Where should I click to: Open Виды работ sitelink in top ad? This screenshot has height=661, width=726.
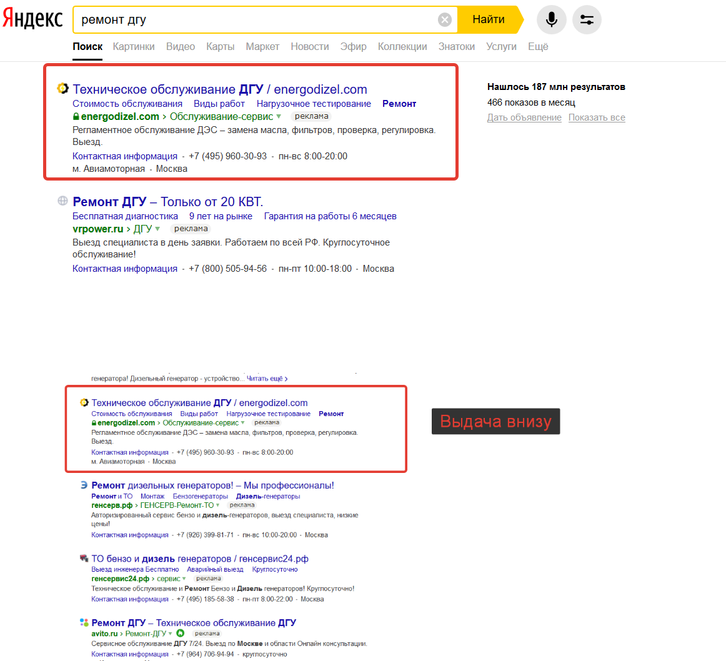pos(219,104)
